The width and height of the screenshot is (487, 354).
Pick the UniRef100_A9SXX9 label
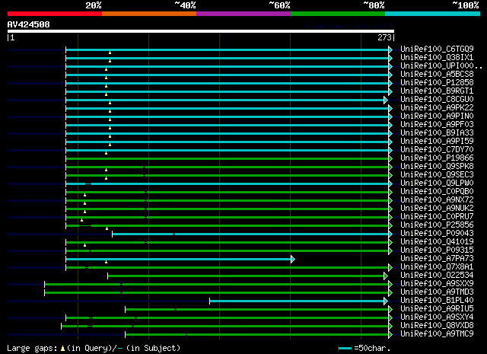click(x=437, y=284)
